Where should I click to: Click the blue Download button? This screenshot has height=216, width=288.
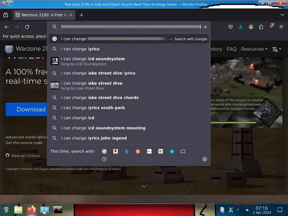pos(26,109)
